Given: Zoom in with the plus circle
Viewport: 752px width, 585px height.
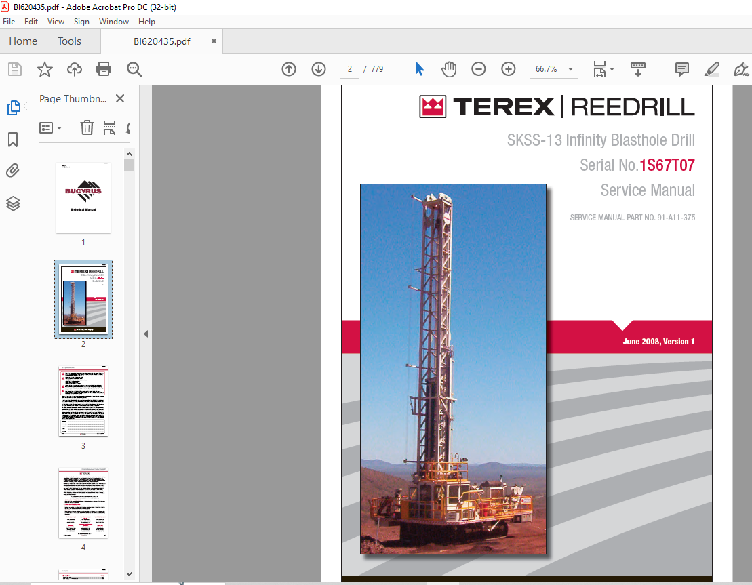Looking at the screenshot, I should (x=509, y=69).
